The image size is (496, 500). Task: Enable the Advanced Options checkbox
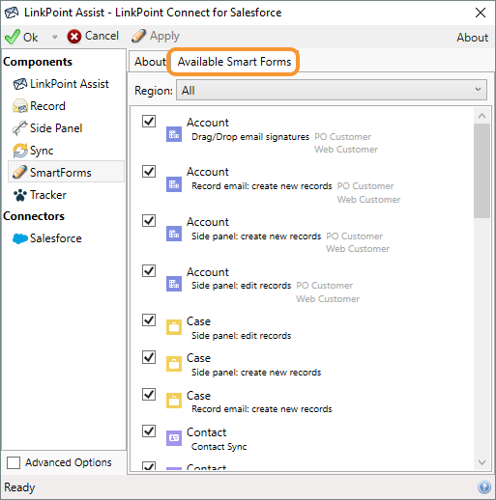[x=14, y=462]
